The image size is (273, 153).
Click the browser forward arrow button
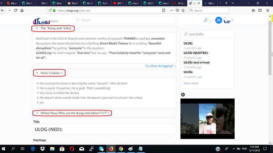[x=9, y=10]
